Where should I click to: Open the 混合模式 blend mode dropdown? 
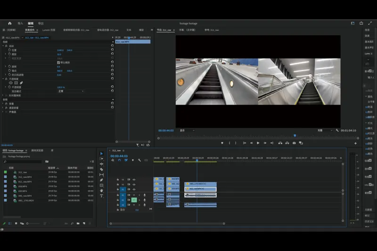(71, 91)
